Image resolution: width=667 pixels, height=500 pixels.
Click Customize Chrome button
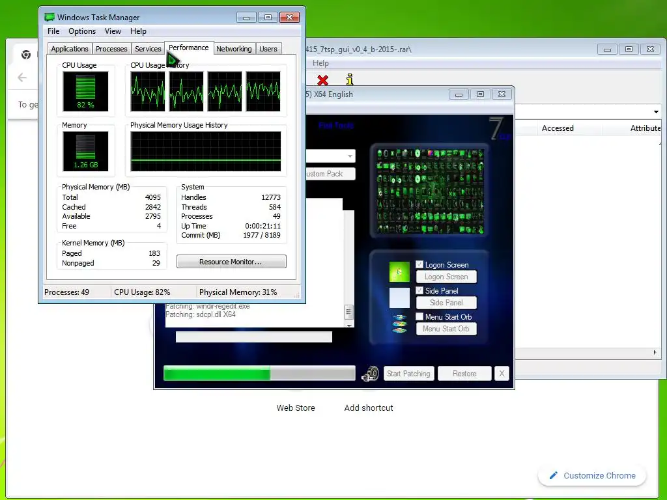592,475
